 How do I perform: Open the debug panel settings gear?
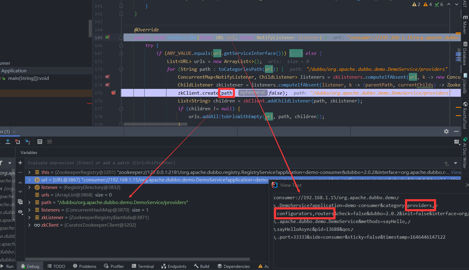coord(446,131)
